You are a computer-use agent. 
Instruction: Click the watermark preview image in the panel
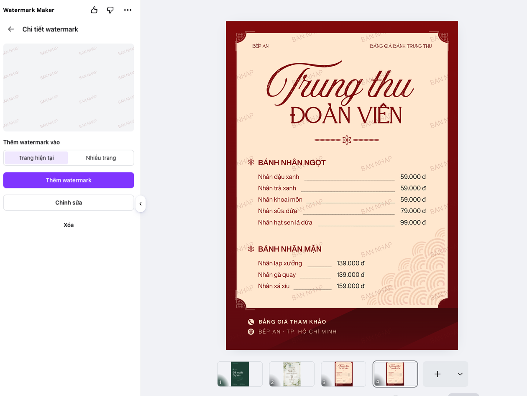click(69, 87)
